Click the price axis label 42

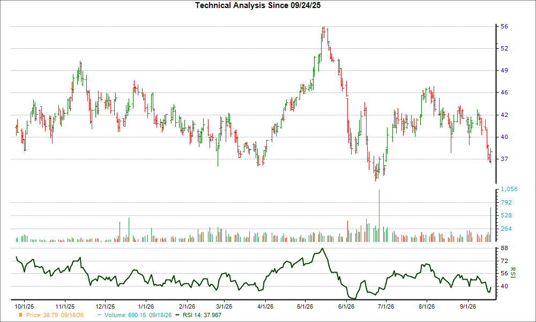[504, 115]
